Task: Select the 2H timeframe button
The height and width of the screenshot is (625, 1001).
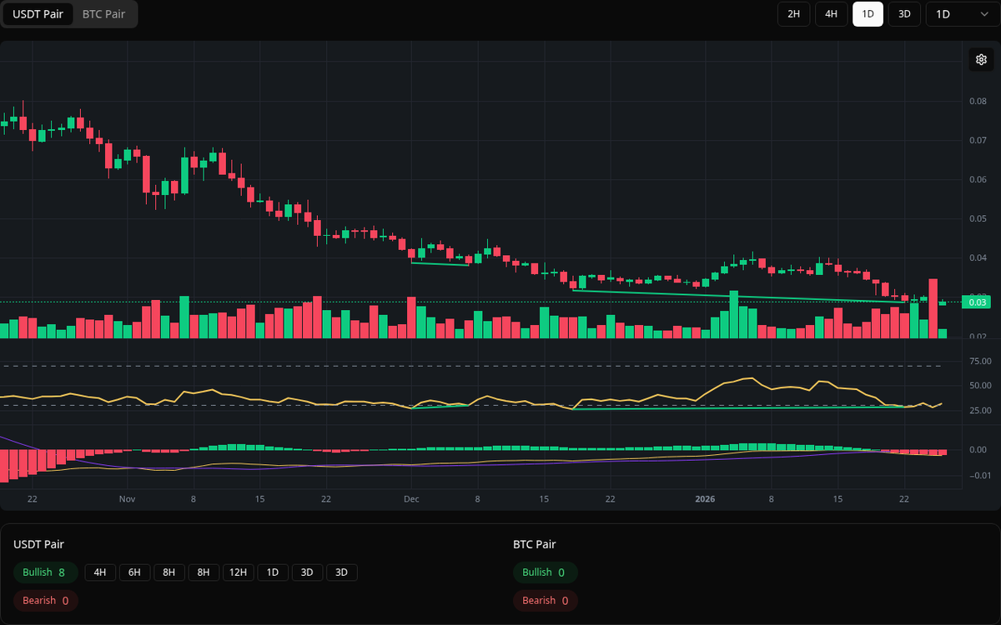Action: pos(793,14)
